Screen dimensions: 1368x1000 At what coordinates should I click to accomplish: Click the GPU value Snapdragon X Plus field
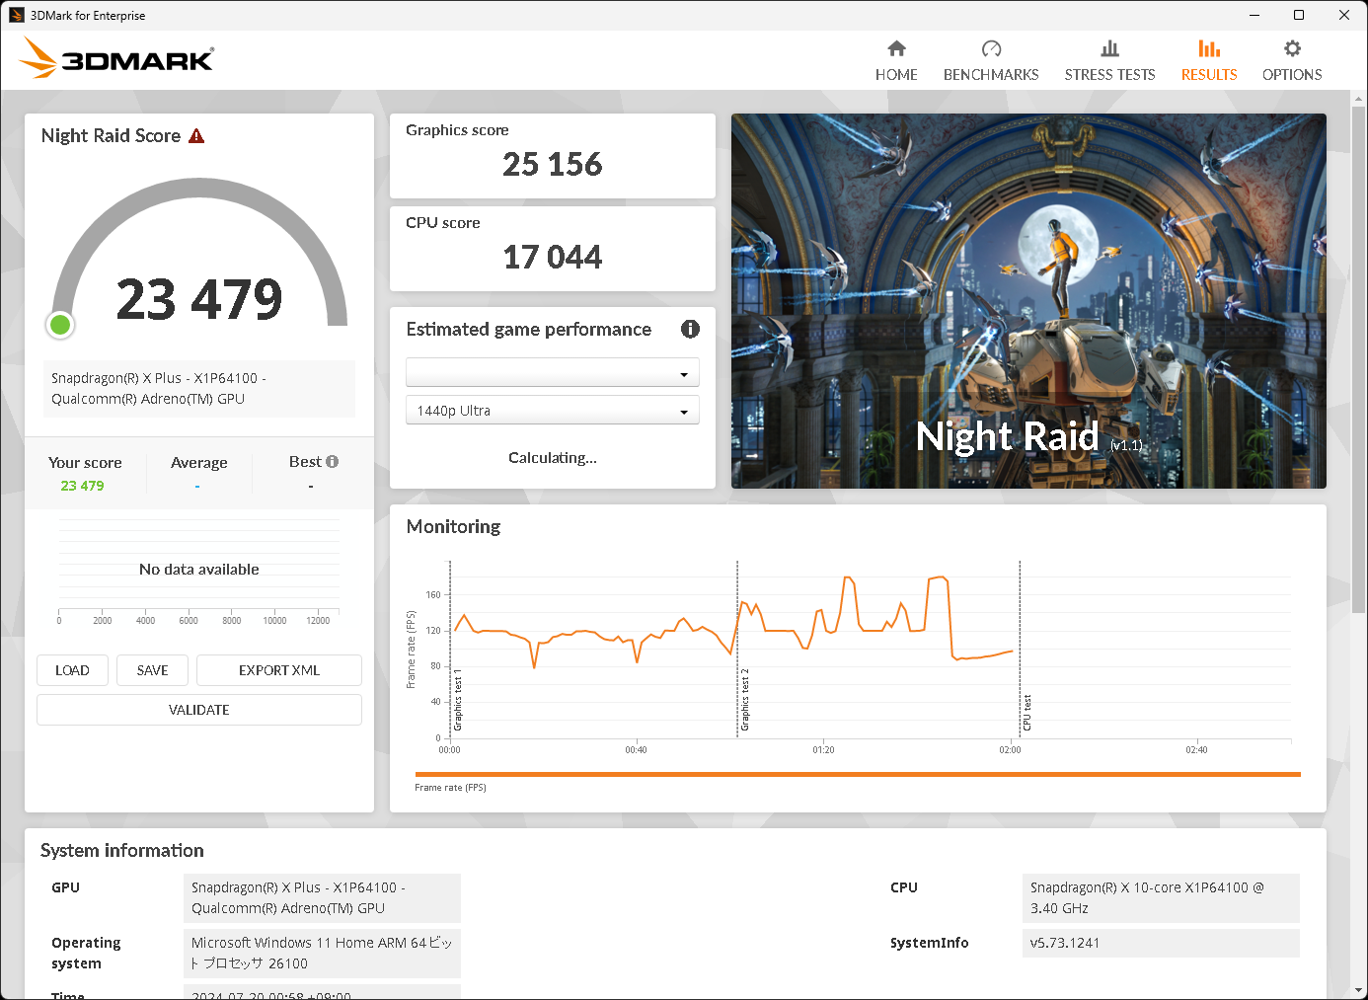tap(322, 898)
